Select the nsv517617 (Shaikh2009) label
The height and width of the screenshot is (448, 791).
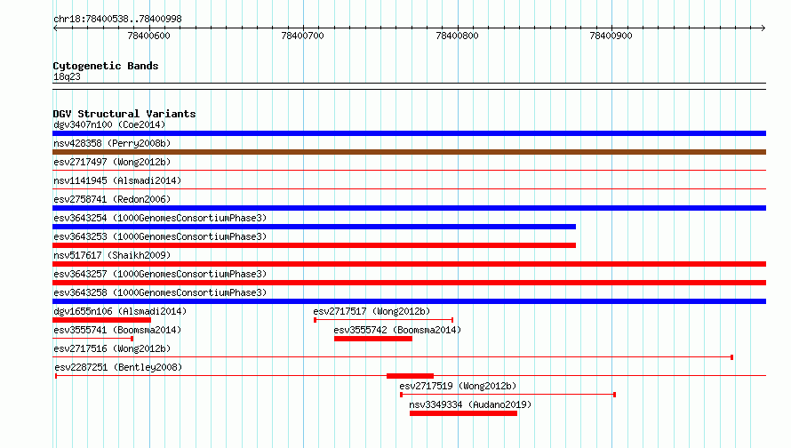112,255
